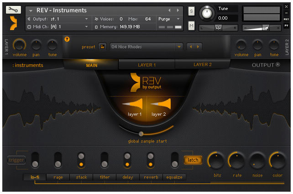Click the Layer 1 tune knob
Screen dimensions: 293x194
(52, 45)
